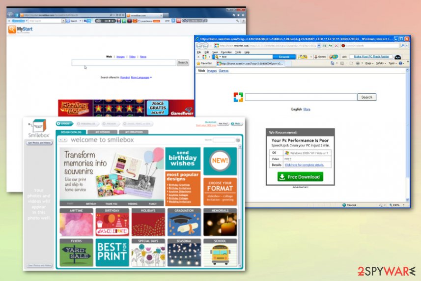Click the back button in the Sweetim IE window
Image resolution: width=421 pixels, height=281 pixels.
click(x=199, y=46)
